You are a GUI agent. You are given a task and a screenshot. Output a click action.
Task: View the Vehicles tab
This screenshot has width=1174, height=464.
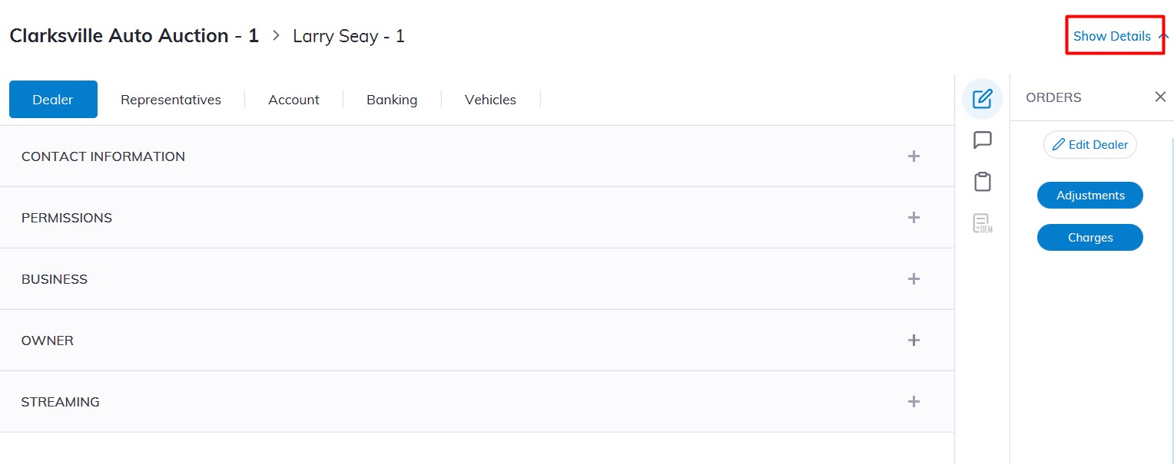click(x=490, y=100)
